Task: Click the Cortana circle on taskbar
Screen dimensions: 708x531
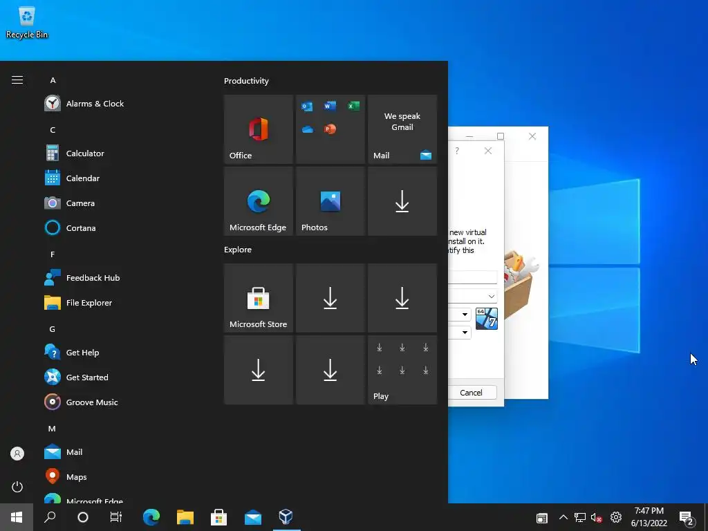Action: click(83, 517)
